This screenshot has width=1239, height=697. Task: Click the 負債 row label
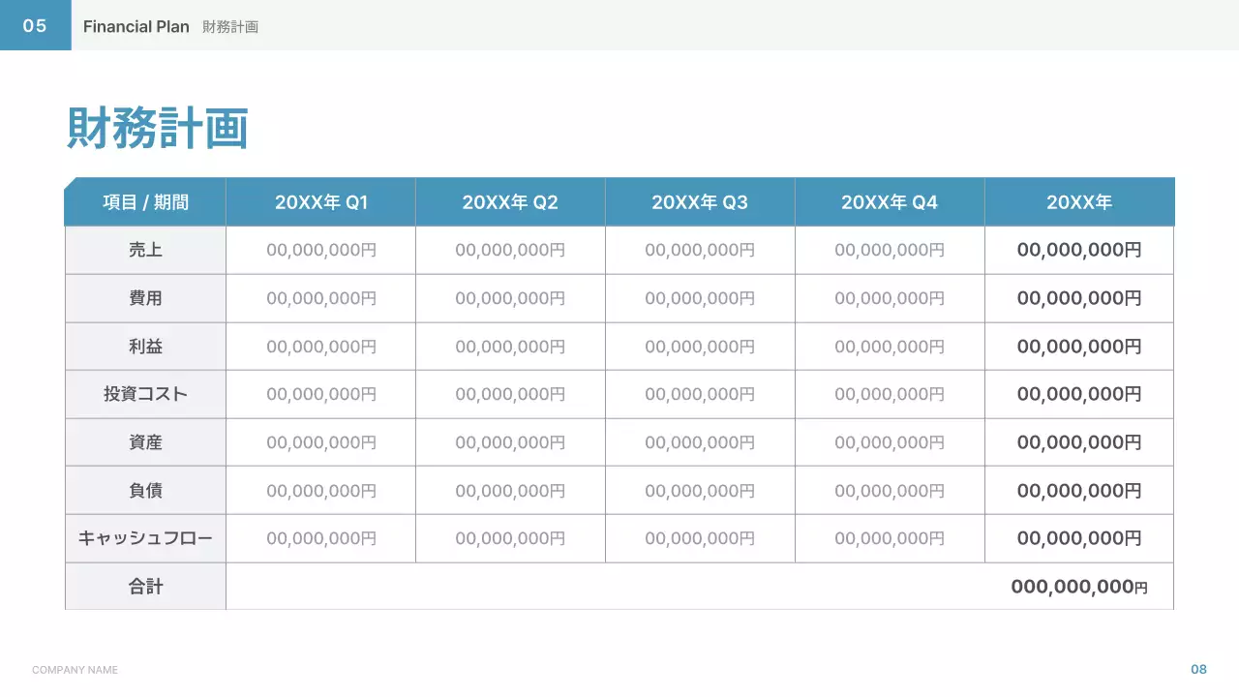click(x=145, y=491)
